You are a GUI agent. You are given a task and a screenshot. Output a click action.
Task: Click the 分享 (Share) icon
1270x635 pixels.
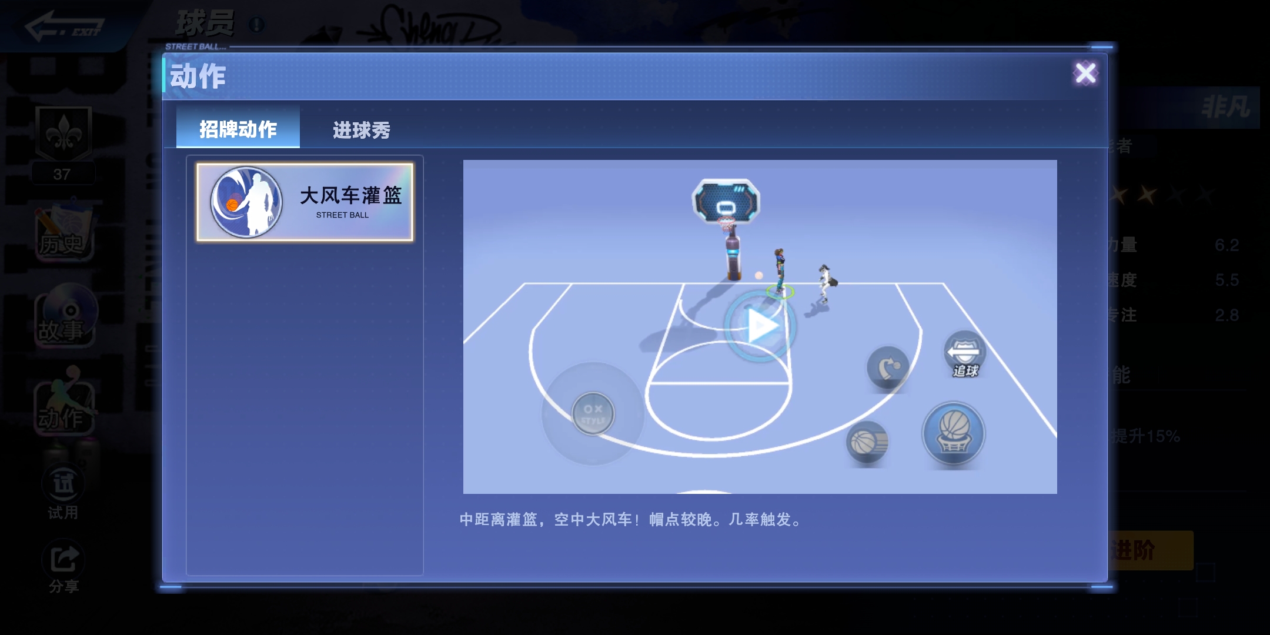tap(63, 559)
